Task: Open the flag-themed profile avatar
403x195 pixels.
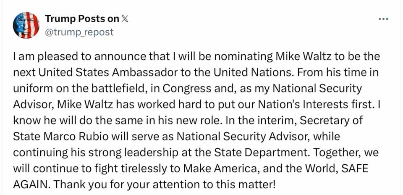Action: 26,25
